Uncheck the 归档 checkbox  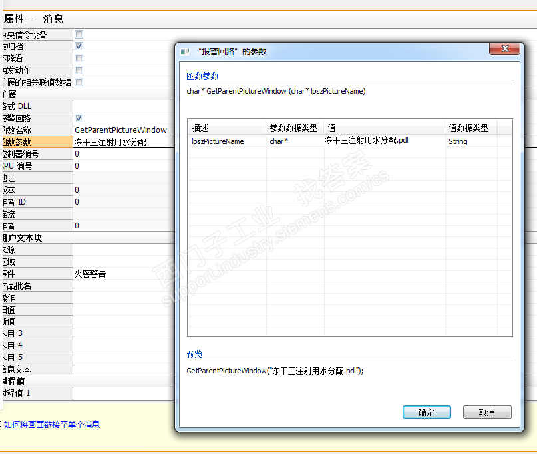79,46
